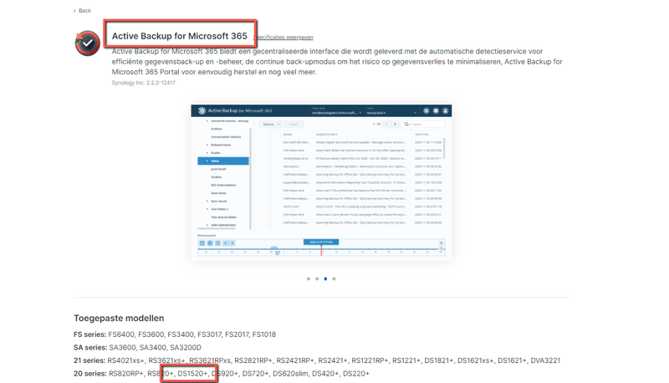Viewport: 669px width, 383px height.
Task: Click the DVA3221 model name
Action: click(x=545, y=360)
